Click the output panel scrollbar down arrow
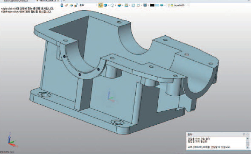This screenshot has width=251, height=154. click(x=248, y=148)
